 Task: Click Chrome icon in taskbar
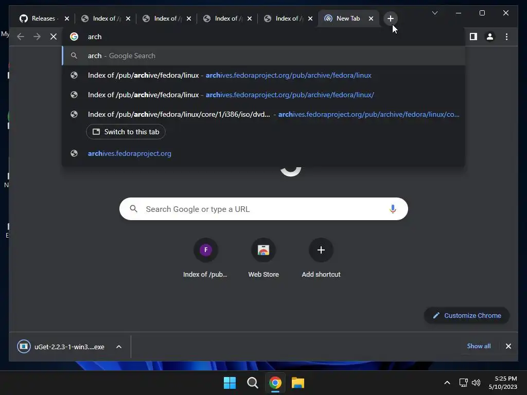tap(275, 383)
